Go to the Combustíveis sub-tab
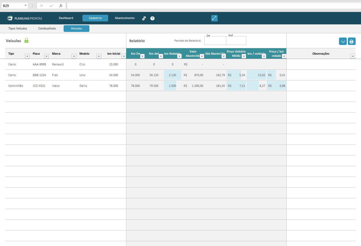This screenshot has width=361, height=246. [x=47, y=28]
